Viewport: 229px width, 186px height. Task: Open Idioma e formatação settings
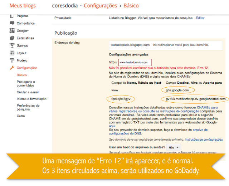pyautogui.click(x=31, y=99)
